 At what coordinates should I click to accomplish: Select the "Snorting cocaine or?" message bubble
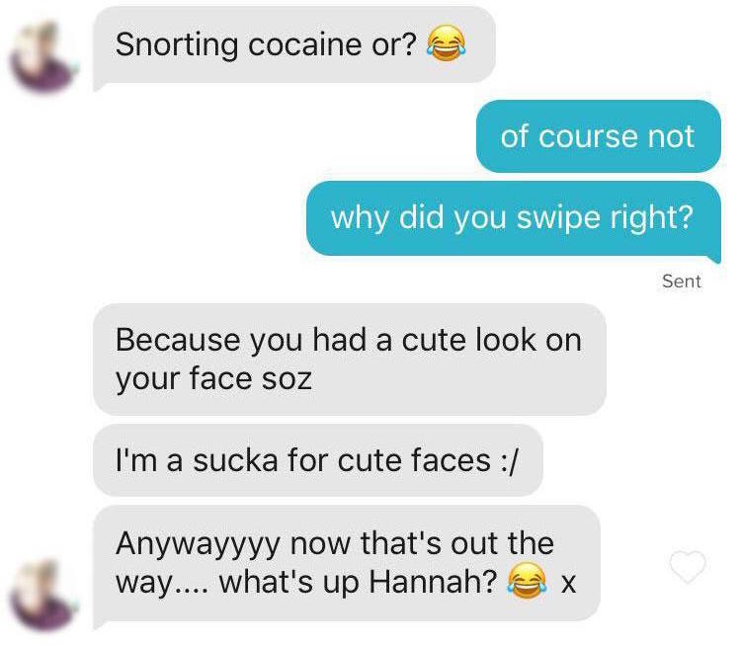[x=294, y=46]
